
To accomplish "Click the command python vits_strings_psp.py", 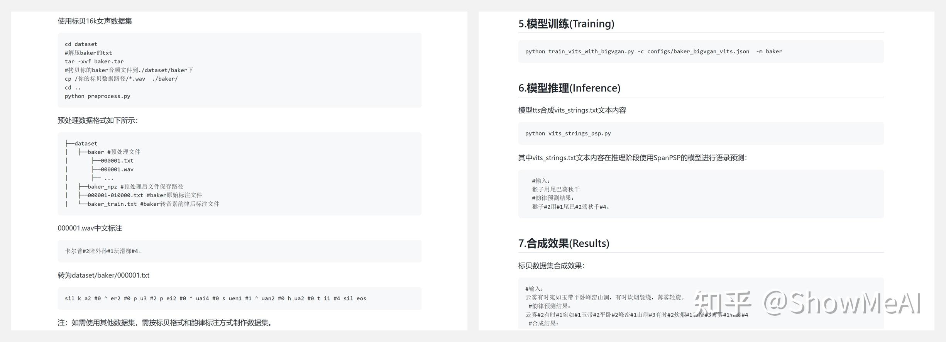I will 568,134.
